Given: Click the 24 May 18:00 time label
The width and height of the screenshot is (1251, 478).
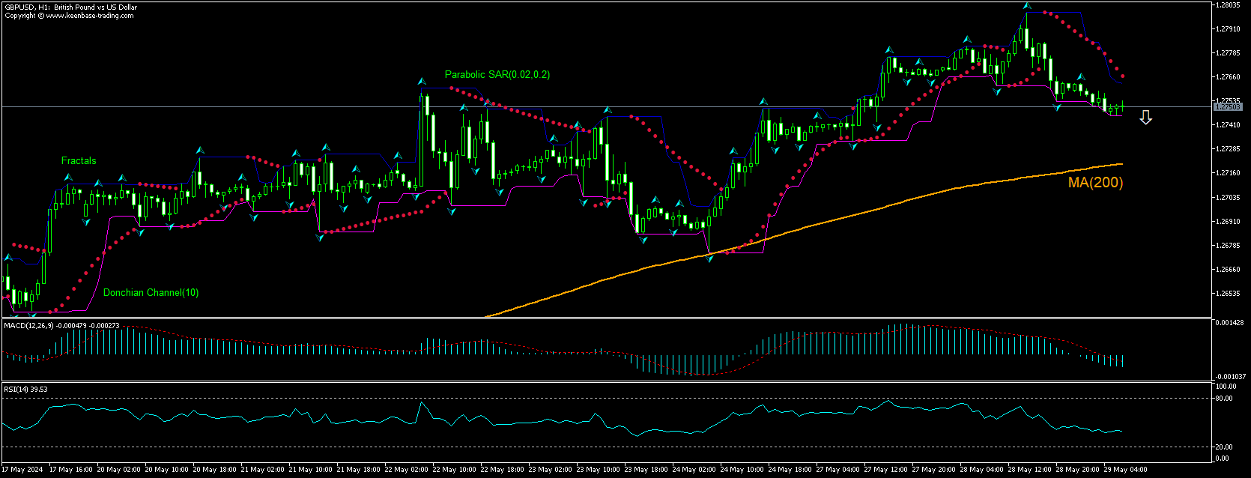Looking at the screenshot, I should (790, 470).
